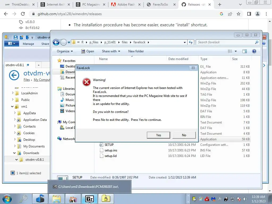Select the Contacts folder in the tree

[x=29, y=126]
